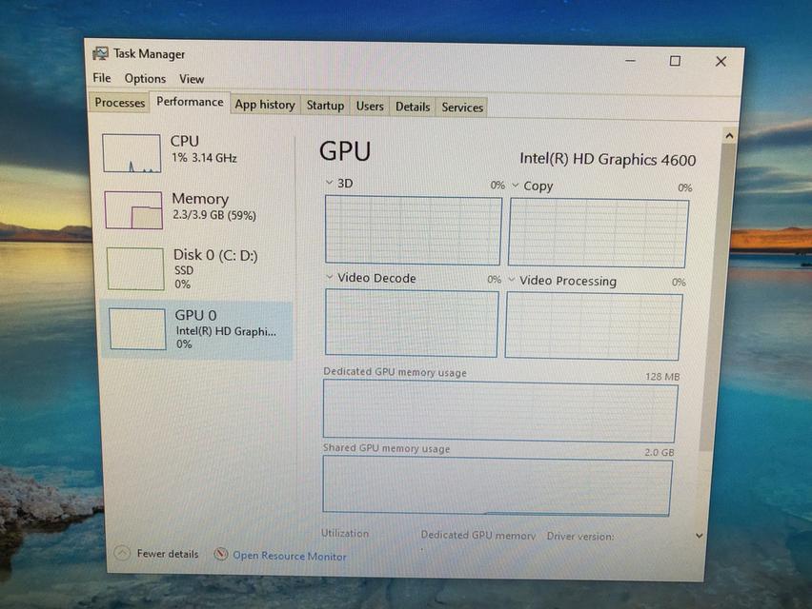Viewport: 812px width, 609px height.
Task: Click the scrollbar down arrow
Action: click(x=700, y=536)
